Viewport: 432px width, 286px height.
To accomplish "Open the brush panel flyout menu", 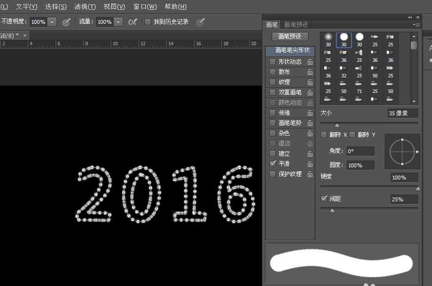I will point(416,24).
